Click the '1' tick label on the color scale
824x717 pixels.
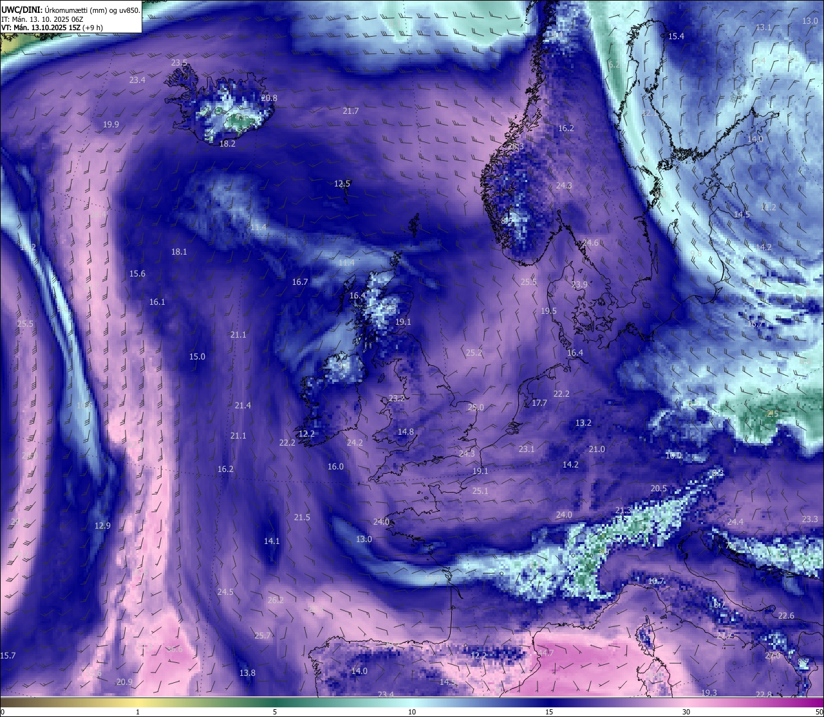[x=138, y=712]
